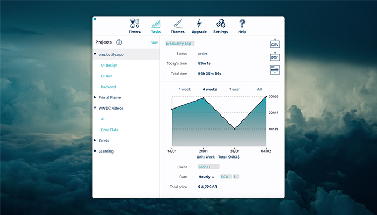Click the Projects help question mark
The image size is (377, 215).
point(119,42)
